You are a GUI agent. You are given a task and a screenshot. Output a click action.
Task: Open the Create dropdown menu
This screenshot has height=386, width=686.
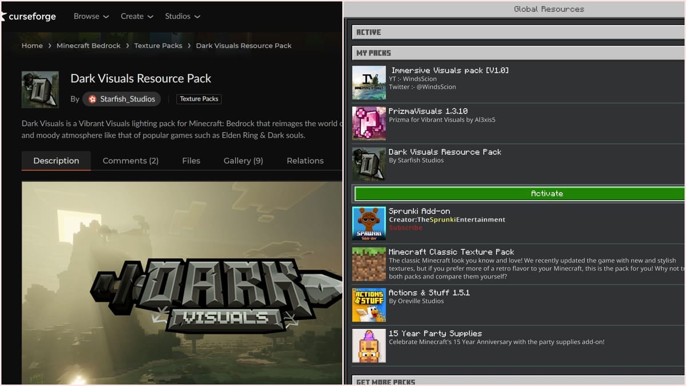coord(137,17)
